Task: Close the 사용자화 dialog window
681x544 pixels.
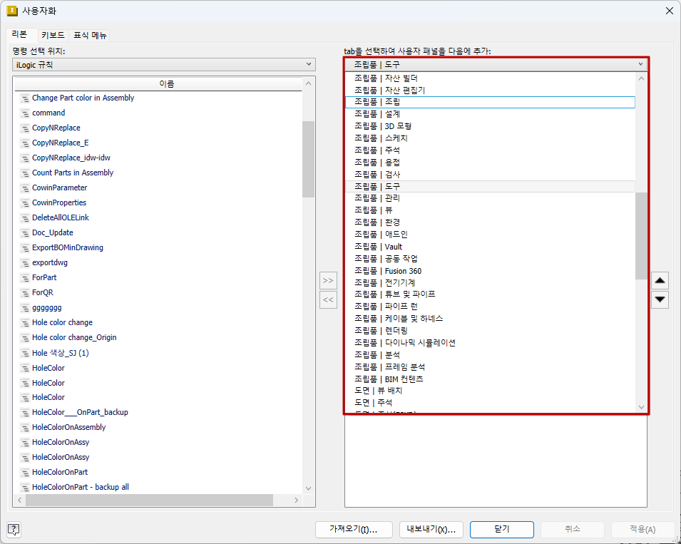Action: [670, 11]
